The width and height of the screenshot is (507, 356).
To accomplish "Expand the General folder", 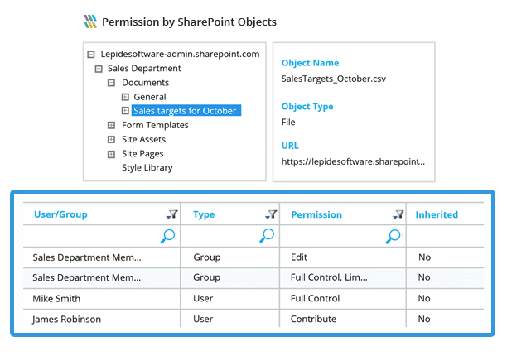I will tap(125, 97).
